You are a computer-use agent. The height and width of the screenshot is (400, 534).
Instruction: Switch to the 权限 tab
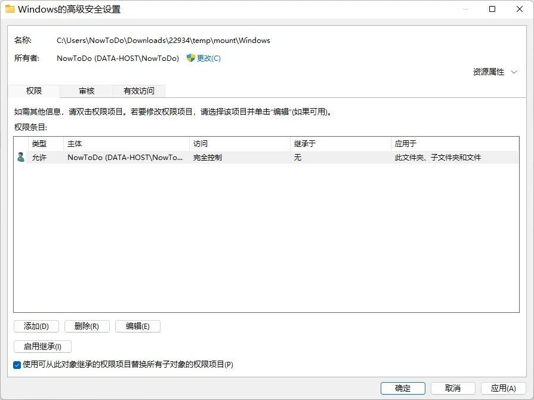point(34,91)
